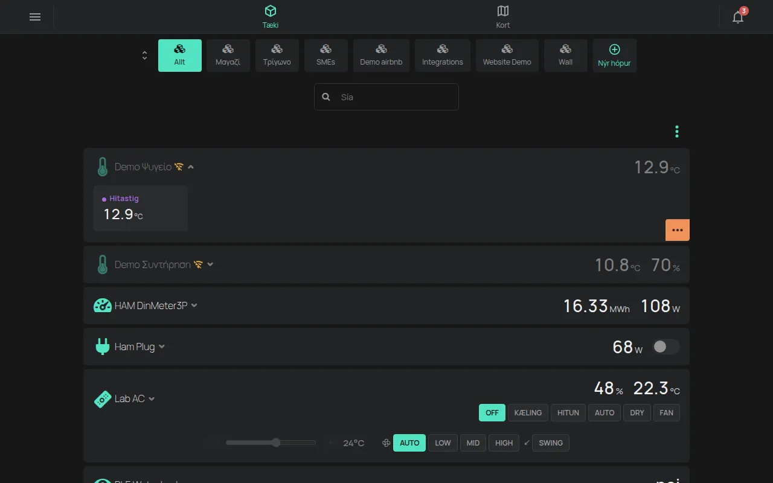Screen dimensions: 773x483
Task: Adjust the Lab AC temperature slider
Action: [x=271, y=443]
